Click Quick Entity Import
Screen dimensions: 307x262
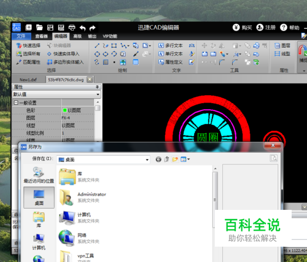(x=63, y=54)
